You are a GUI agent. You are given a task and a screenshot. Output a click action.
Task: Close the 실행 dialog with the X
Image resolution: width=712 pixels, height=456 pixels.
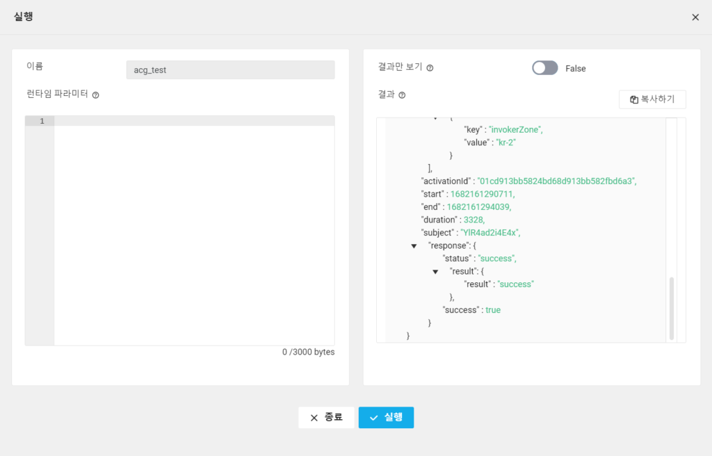pyautogui.click(x=695, y=17)
